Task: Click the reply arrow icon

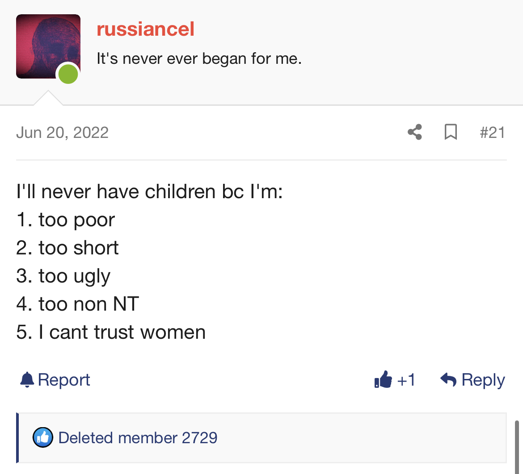Action: coord(448,379)
